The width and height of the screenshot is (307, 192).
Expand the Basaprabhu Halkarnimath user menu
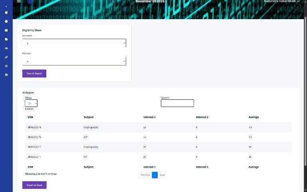(281, 1)
